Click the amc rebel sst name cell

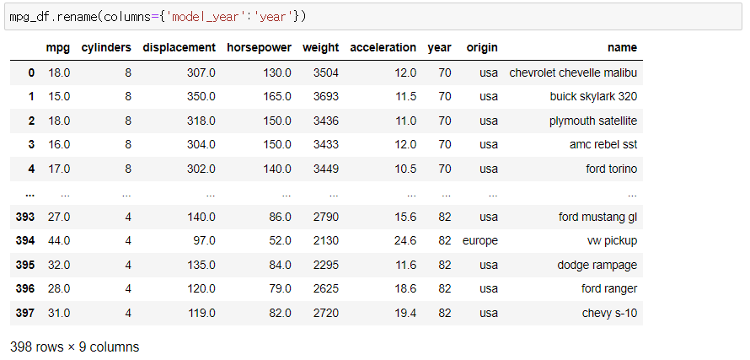[x=603, y=144]
